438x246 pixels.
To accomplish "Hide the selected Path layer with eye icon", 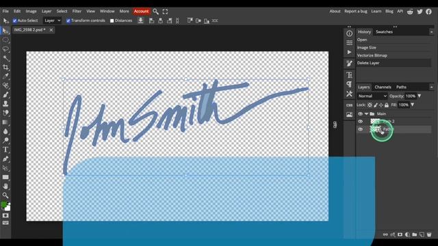I will tap(361, 129).
